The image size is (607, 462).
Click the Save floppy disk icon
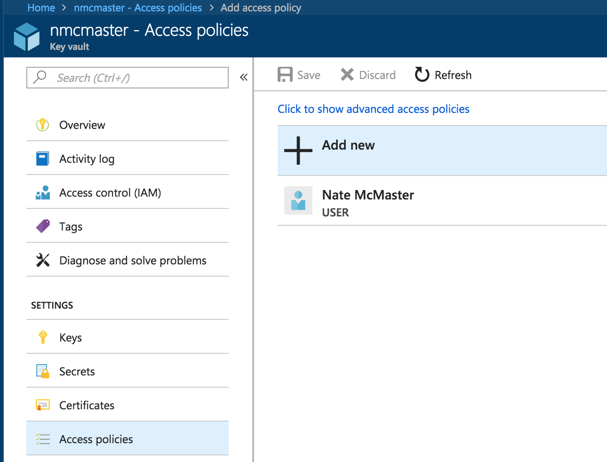point(285,74)
